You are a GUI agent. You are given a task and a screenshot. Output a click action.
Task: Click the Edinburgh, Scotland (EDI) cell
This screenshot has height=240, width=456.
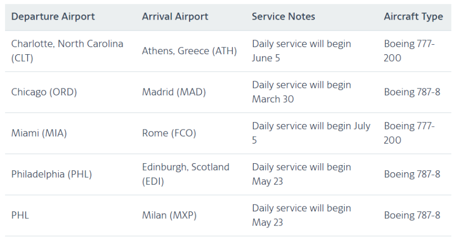186,174
